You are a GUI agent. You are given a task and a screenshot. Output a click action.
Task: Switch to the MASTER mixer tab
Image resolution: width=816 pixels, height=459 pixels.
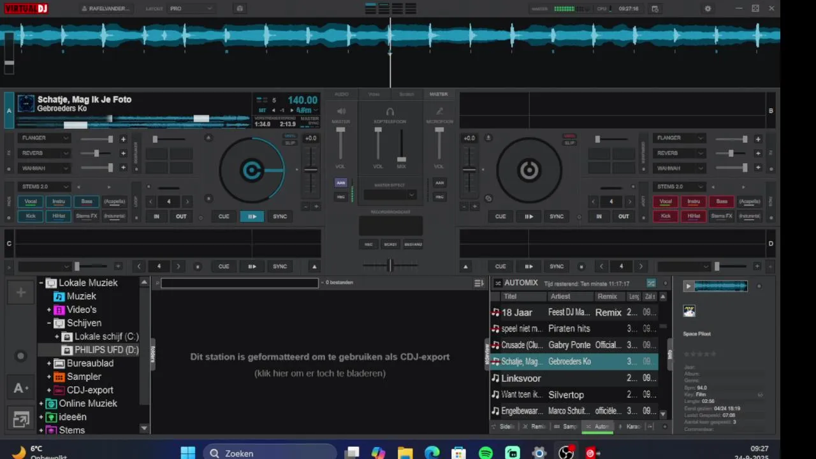pos(439,94)
